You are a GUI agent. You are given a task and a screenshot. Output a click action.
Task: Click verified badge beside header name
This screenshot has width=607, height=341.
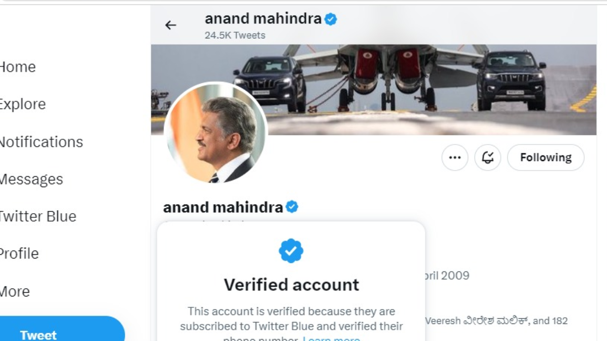[331, 19]
